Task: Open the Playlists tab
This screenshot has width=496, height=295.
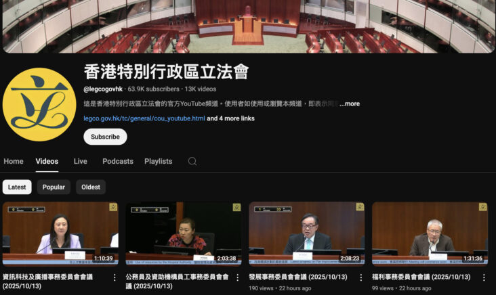Action: [x=158, y=162]
